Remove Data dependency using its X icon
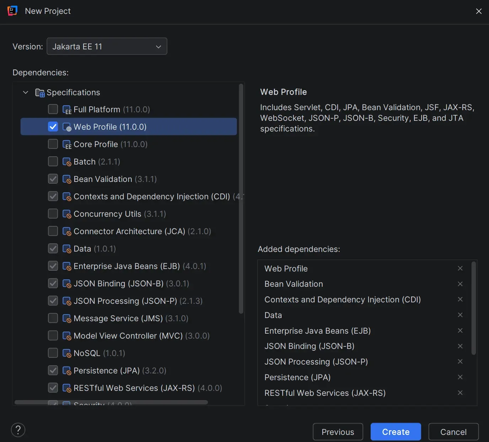The height and width of the screenshot is (442, 489). [460, 315]
